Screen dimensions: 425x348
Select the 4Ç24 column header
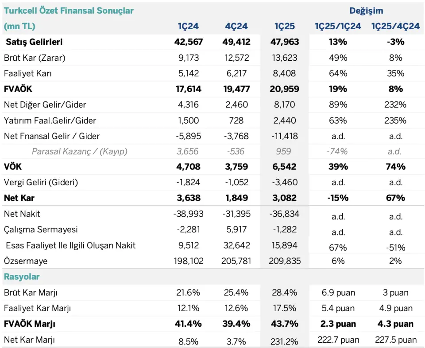point(236,26)
